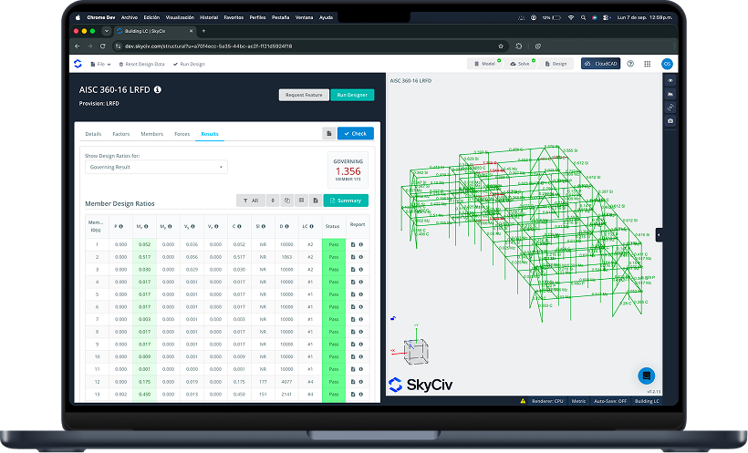The image size is (748, 453).
Task: Go to the Solve stage
Action: pos(520,64)
